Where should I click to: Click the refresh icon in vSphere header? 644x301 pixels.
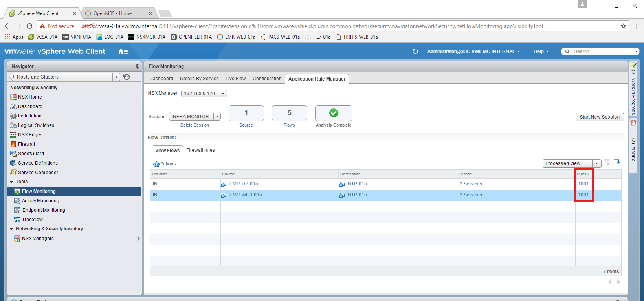pyautogui.click(x=415, y=51)
